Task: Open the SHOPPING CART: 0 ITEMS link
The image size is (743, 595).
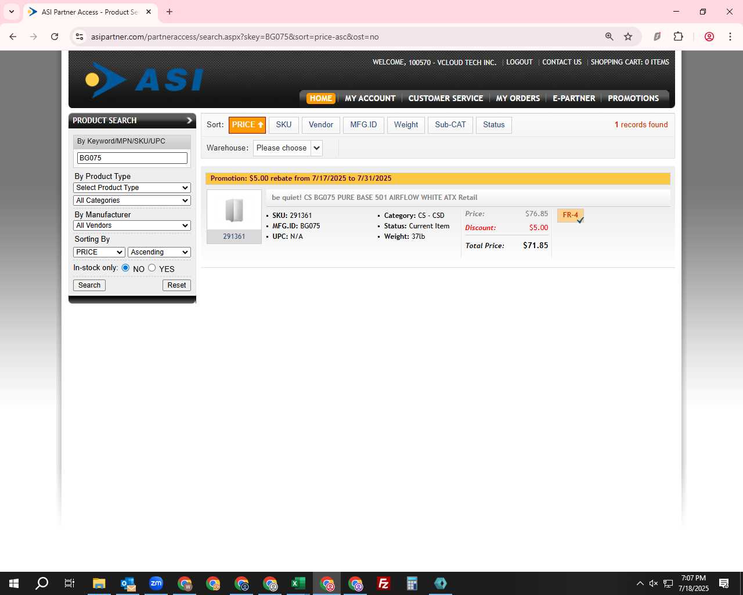Action: 630,62
